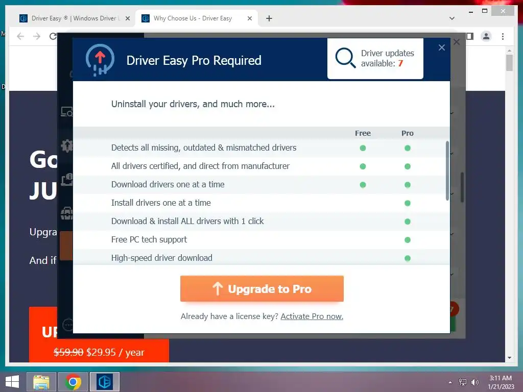
Task: Open the Chrome profile avatar
Action: coord(486,36)
